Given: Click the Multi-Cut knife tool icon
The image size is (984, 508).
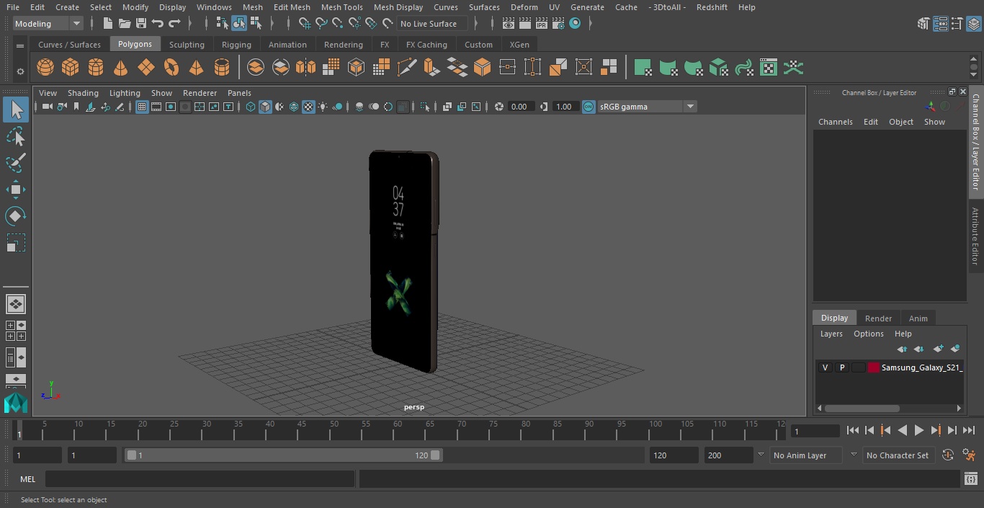Looking at the screenshot, I should pos(406,68).
